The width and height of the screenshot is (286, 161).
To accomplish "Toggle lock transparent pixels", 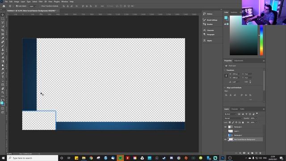I will pyautogui.click(x=230, y=123).
